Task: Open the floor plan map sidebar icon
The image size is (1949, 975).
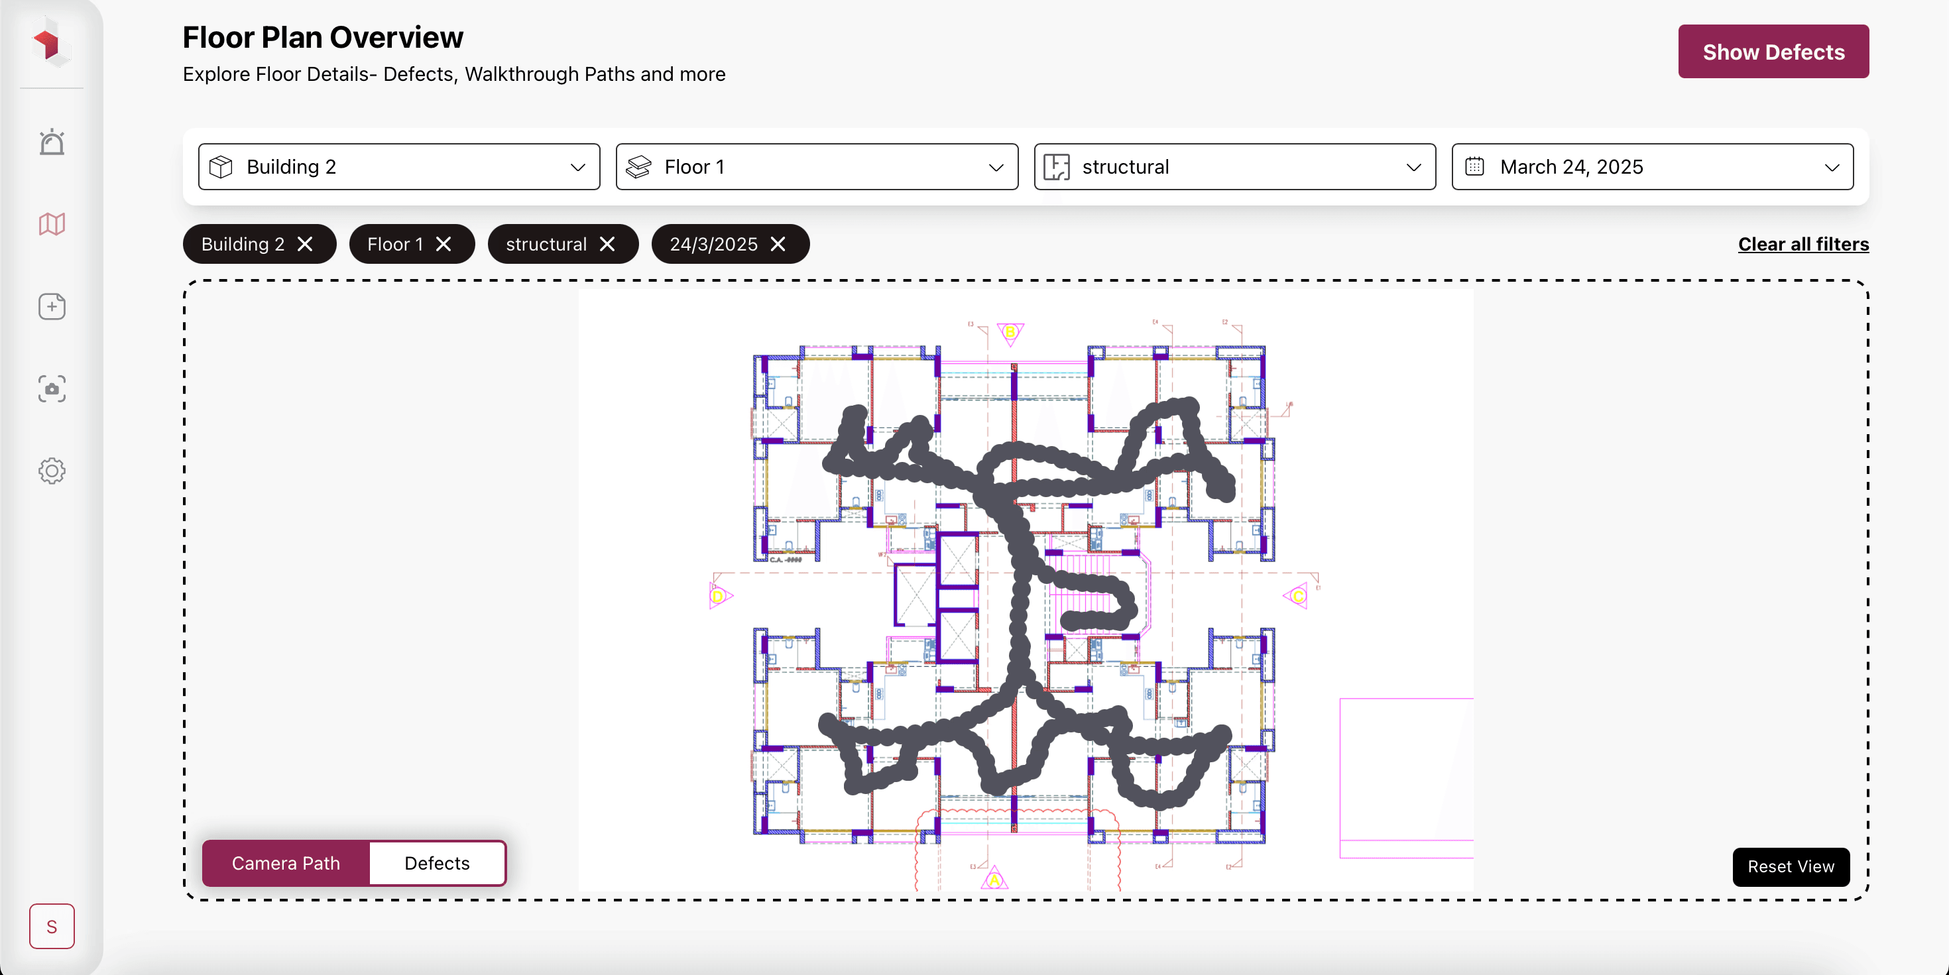Action: point(52,224)
